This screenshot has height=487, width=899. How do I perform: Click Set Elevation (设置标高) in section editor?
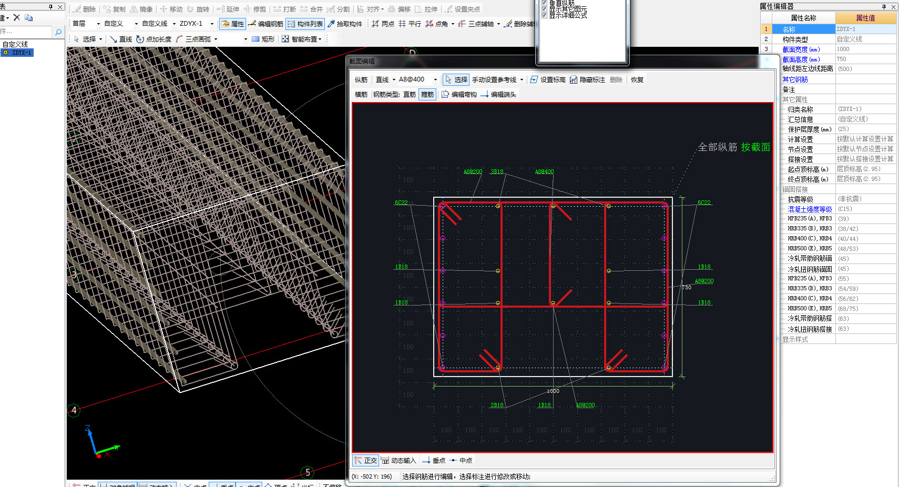(548, 79)
